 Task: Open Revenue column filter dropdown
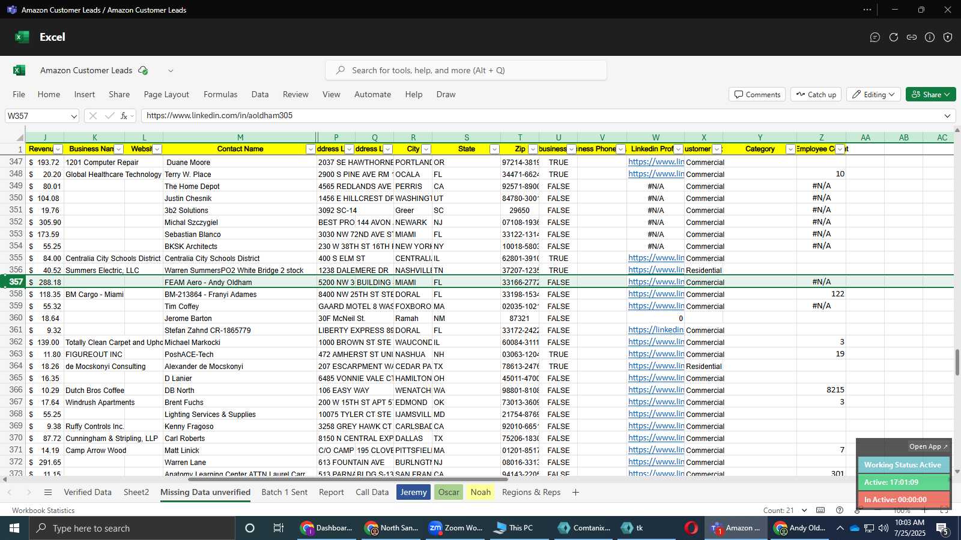click(58, 149)
